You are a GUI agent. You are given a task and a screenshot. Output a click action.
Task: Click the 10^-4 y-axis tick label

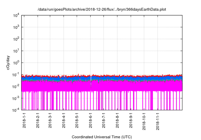pyautogui.click(x=16, y=110)
